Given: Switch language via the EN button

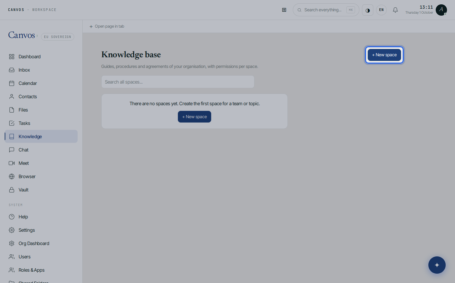Looking at the screenshot, I should (x=381, y=10).
